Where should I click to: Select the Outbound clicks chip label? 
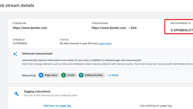click(x=94, y=75)
